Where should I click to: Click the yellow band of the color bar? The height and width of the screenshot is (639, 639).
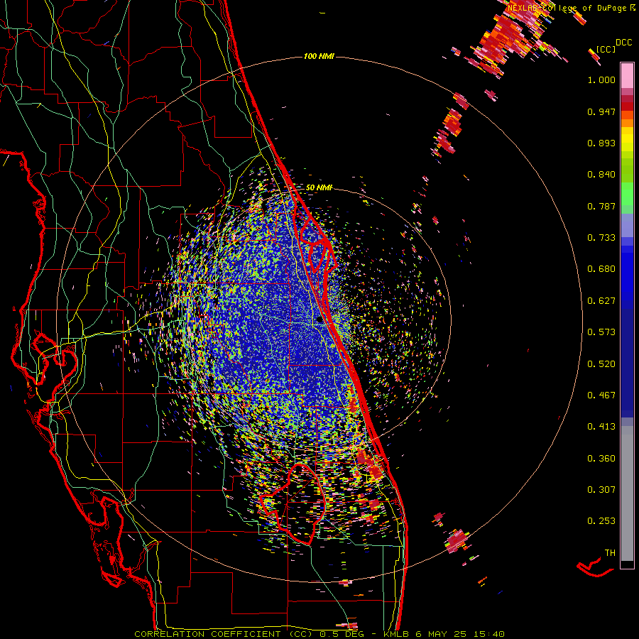click(627, 141)
